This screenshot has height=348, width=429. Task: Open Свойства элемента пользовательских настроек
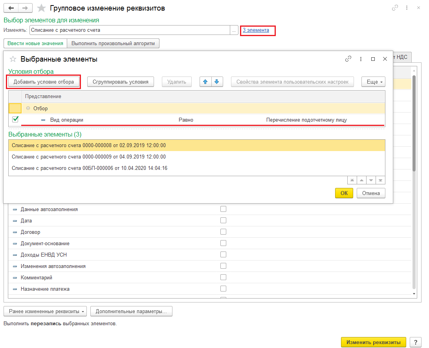click(292, 82)
